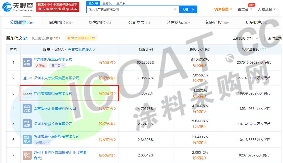This screenshot has height=163, width=283.
Task: Select the 查老板 search tab
Action: pyautogui.click(x=107, y=3)
